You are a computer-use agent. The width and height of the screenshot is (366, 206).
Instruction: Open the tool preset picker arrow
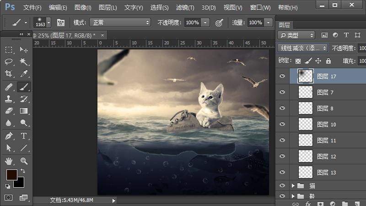[26, 22]
